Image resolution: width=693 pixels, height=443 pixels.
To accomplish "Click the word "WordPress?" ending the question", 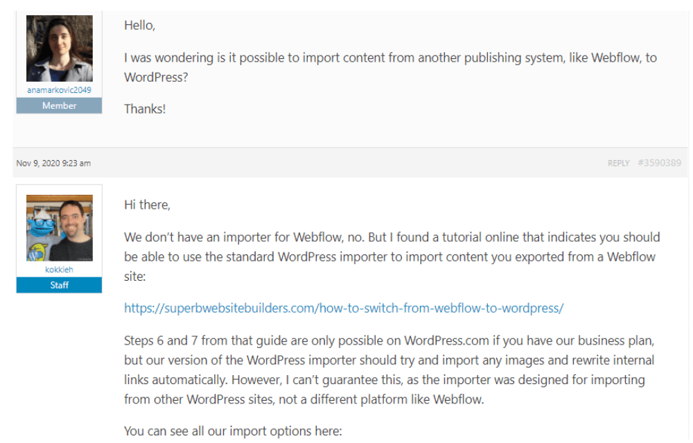I will 156,78.
